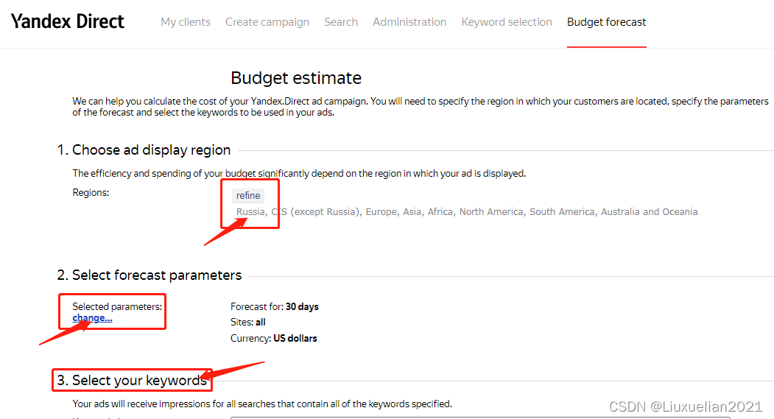Click the refine regions button
This screenshot has width=774, height=419.
tap(247, 195)
